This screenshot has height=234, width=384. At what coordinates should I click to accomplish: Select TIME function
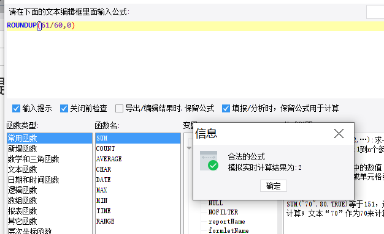point(138,211)
